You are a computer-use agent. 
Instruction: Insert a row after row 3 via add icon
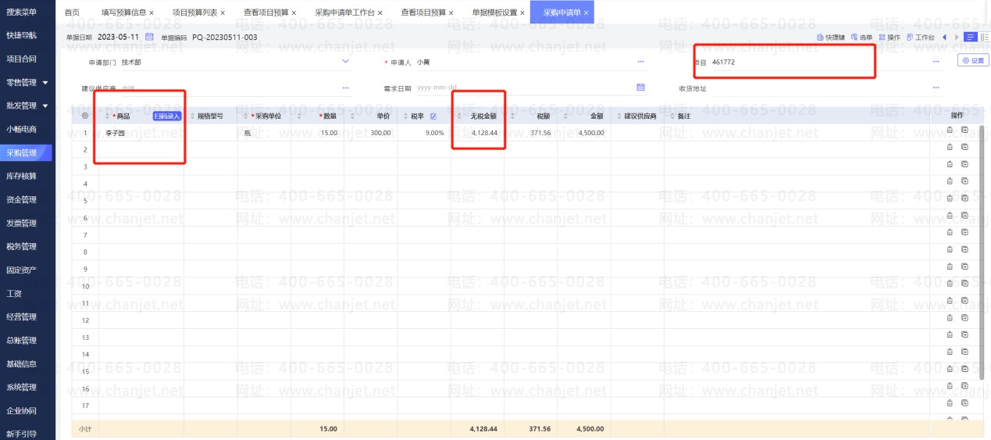point(964,164)
